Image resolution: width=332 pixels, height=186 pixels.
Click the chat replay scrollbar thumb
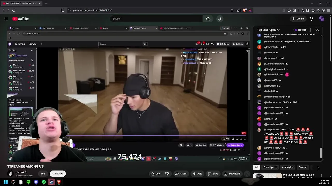(321, 153)
